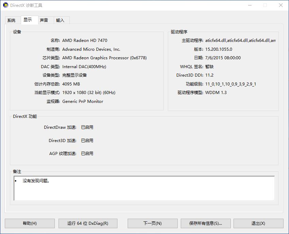289x234 pixels.
Task: Click the DirectX 功能 group heading
Action: click(25, 116)
